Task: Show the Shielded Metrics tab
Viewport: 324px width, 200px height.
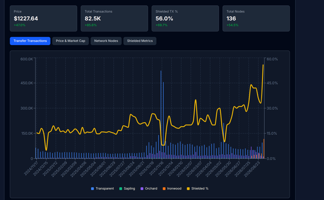Action: (140, 41)
